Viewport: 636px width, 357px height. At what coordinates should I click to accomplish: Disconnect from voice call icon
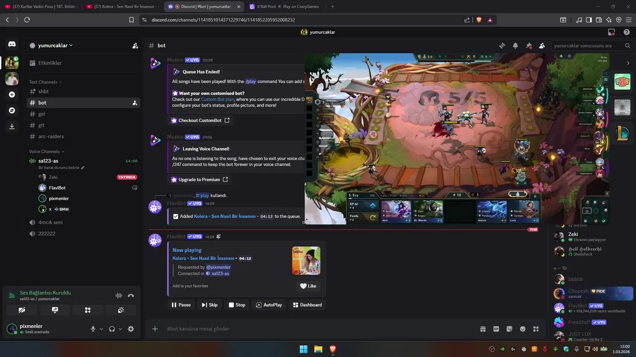click(131, 296)
